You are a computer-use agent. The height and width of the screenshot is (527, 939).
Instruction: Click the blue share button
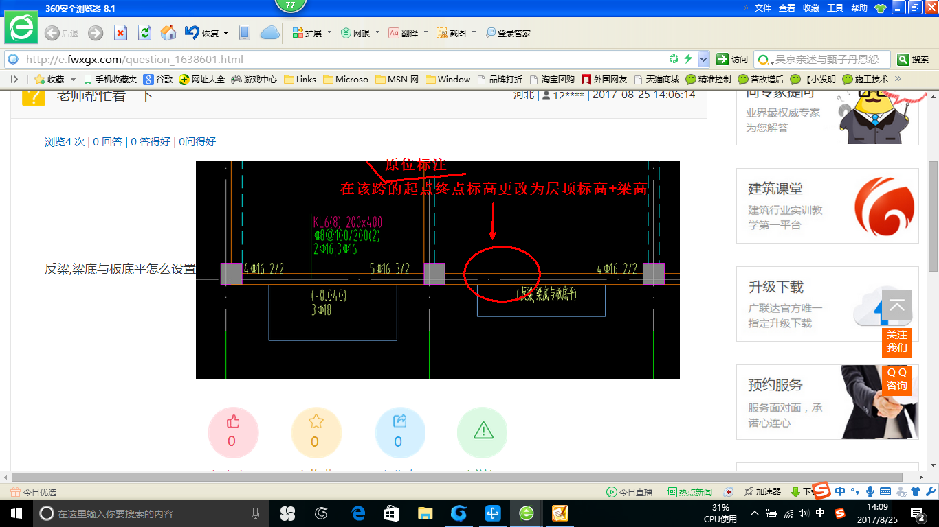tap(400, 432)
